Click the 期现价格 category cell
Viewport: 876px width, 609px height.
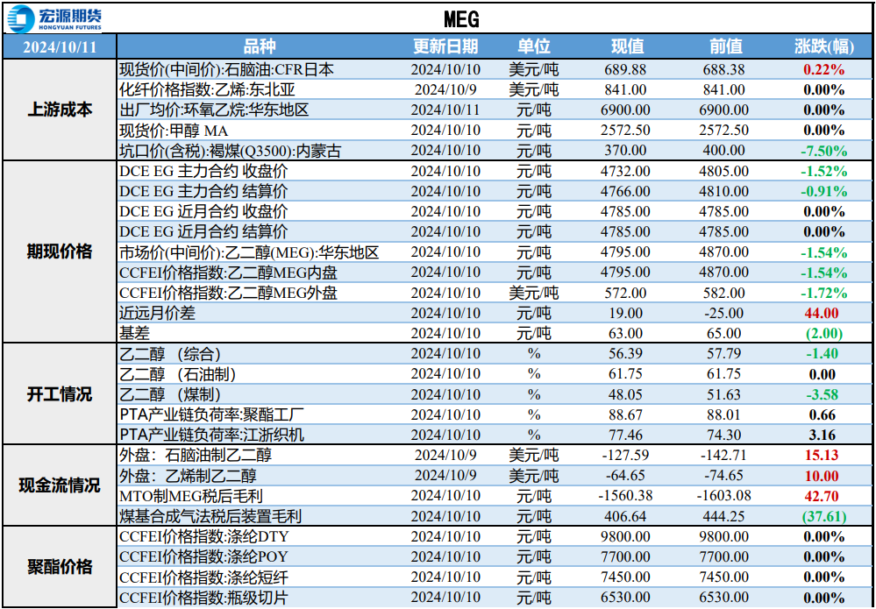[x=60, y=251]
